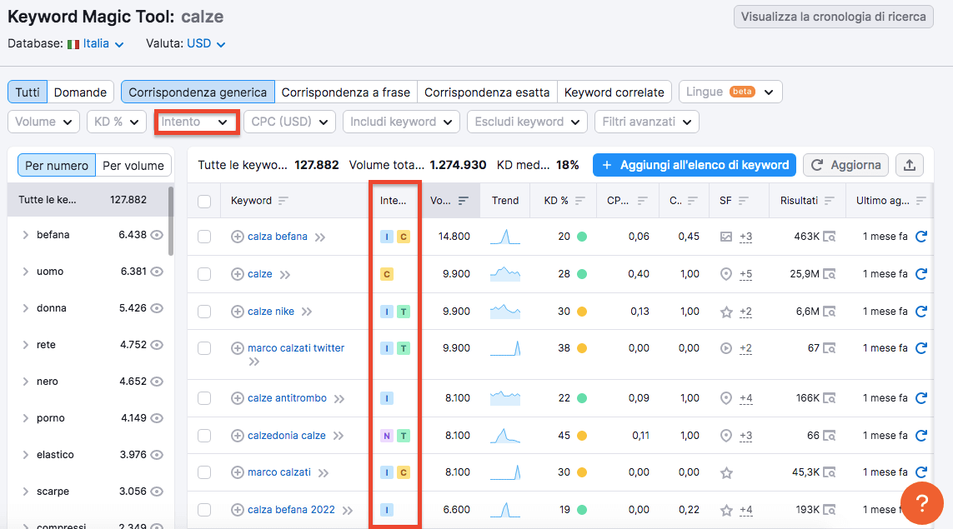Add marco calzati twitter via plus icon
The image size is (953, 529).
point(238,348)
